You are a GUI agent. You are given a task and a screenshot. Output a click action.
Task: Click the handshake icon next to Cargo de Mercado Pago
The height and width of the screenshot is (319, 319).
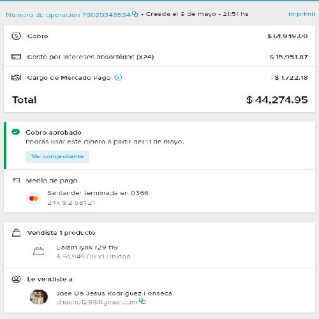pos(16,78)
